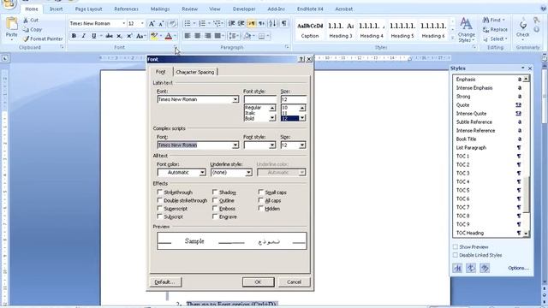Click the Copy icon in ribbon
Screen dimensions: 548x308
[26, 30]
